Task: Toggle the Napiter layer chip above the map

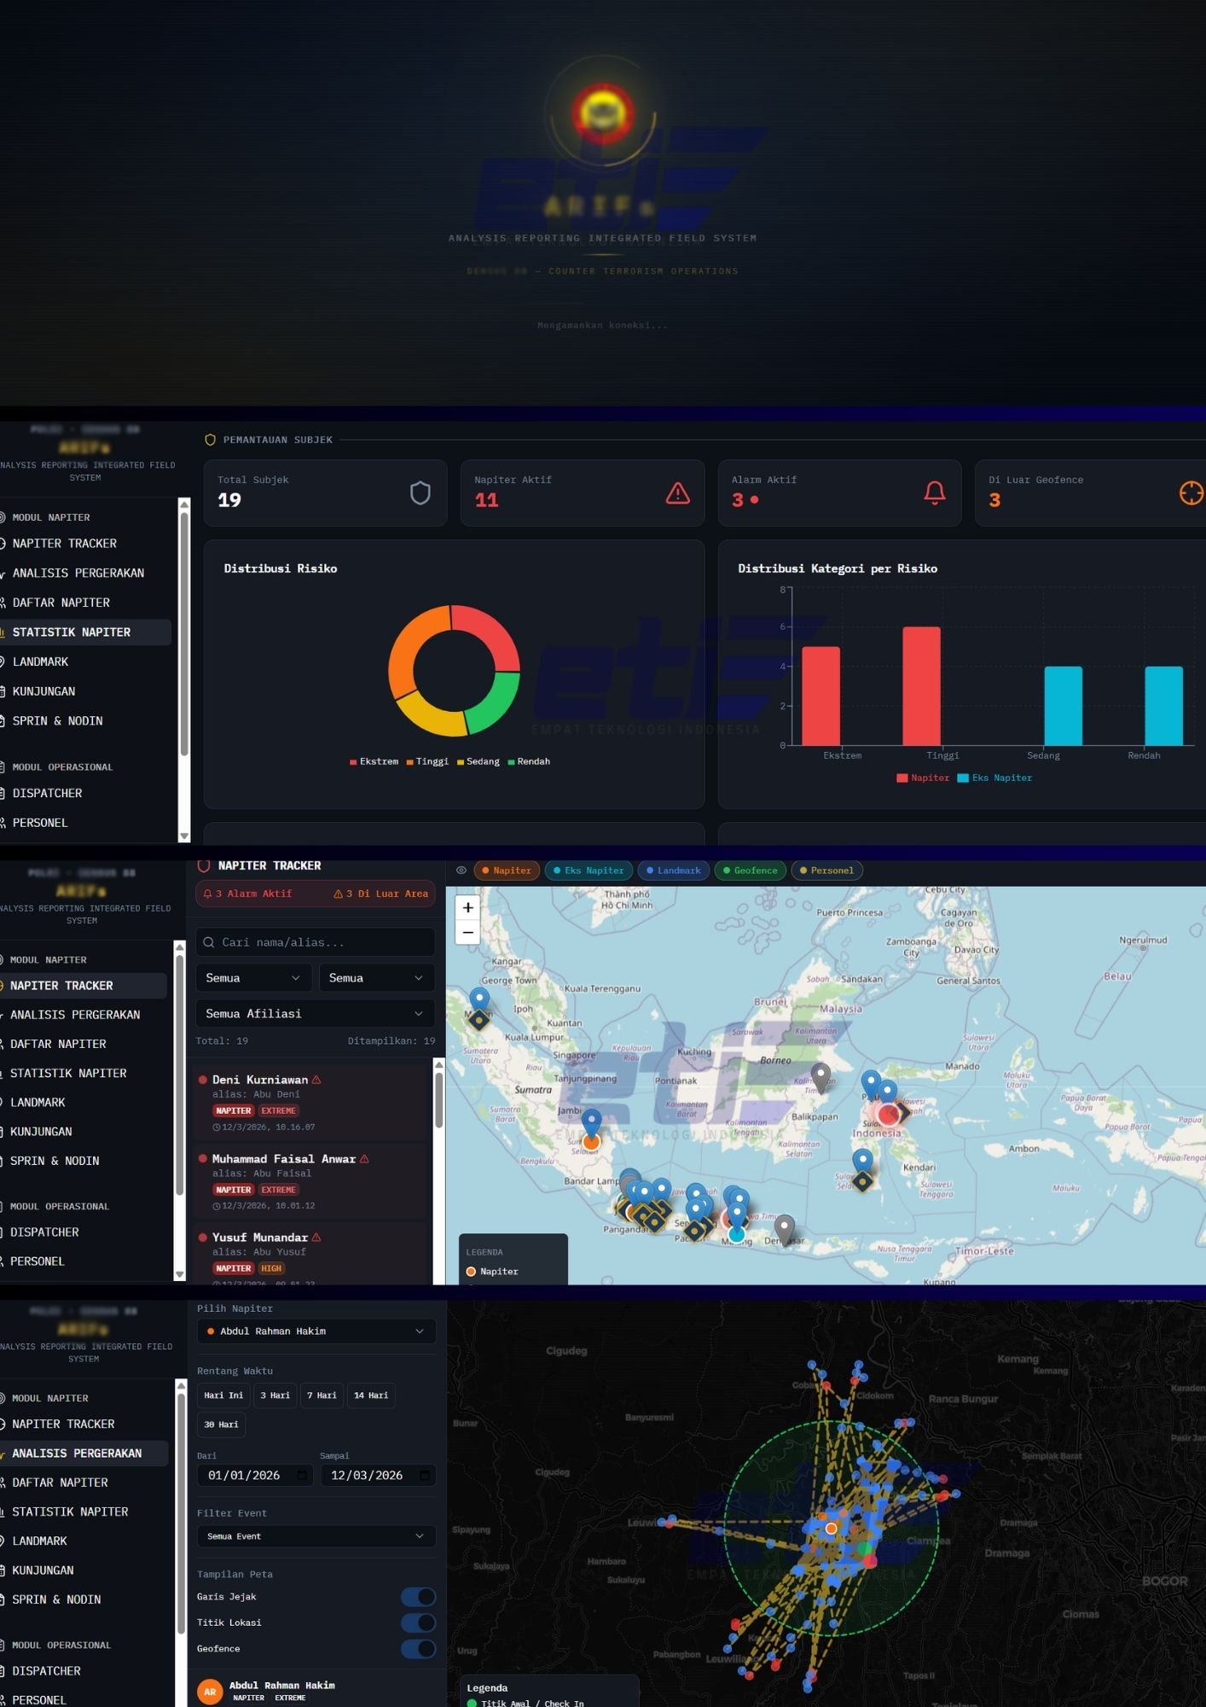Action: coord(507,871)
